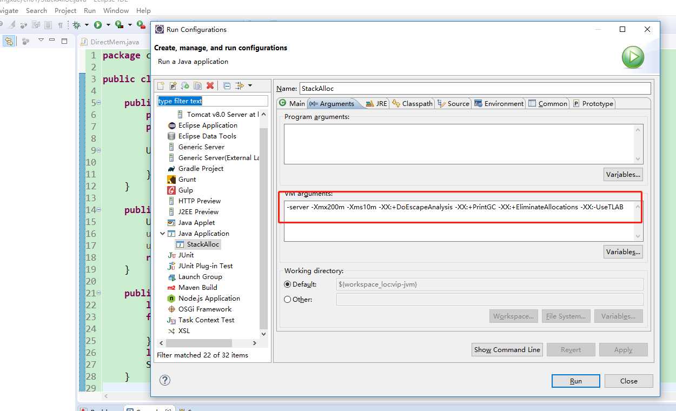The height and width of the screenshot is (411, 676).
Task: Click the Debug bug icon in Eclipse toolbar
Action: [x=77, y=25]
